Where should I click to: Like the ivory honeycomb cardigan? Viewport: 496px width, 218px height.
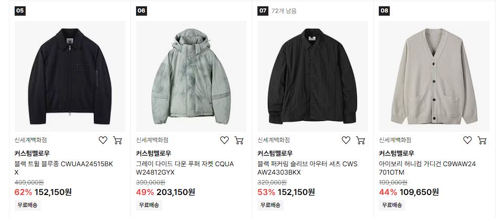(468, 140)
